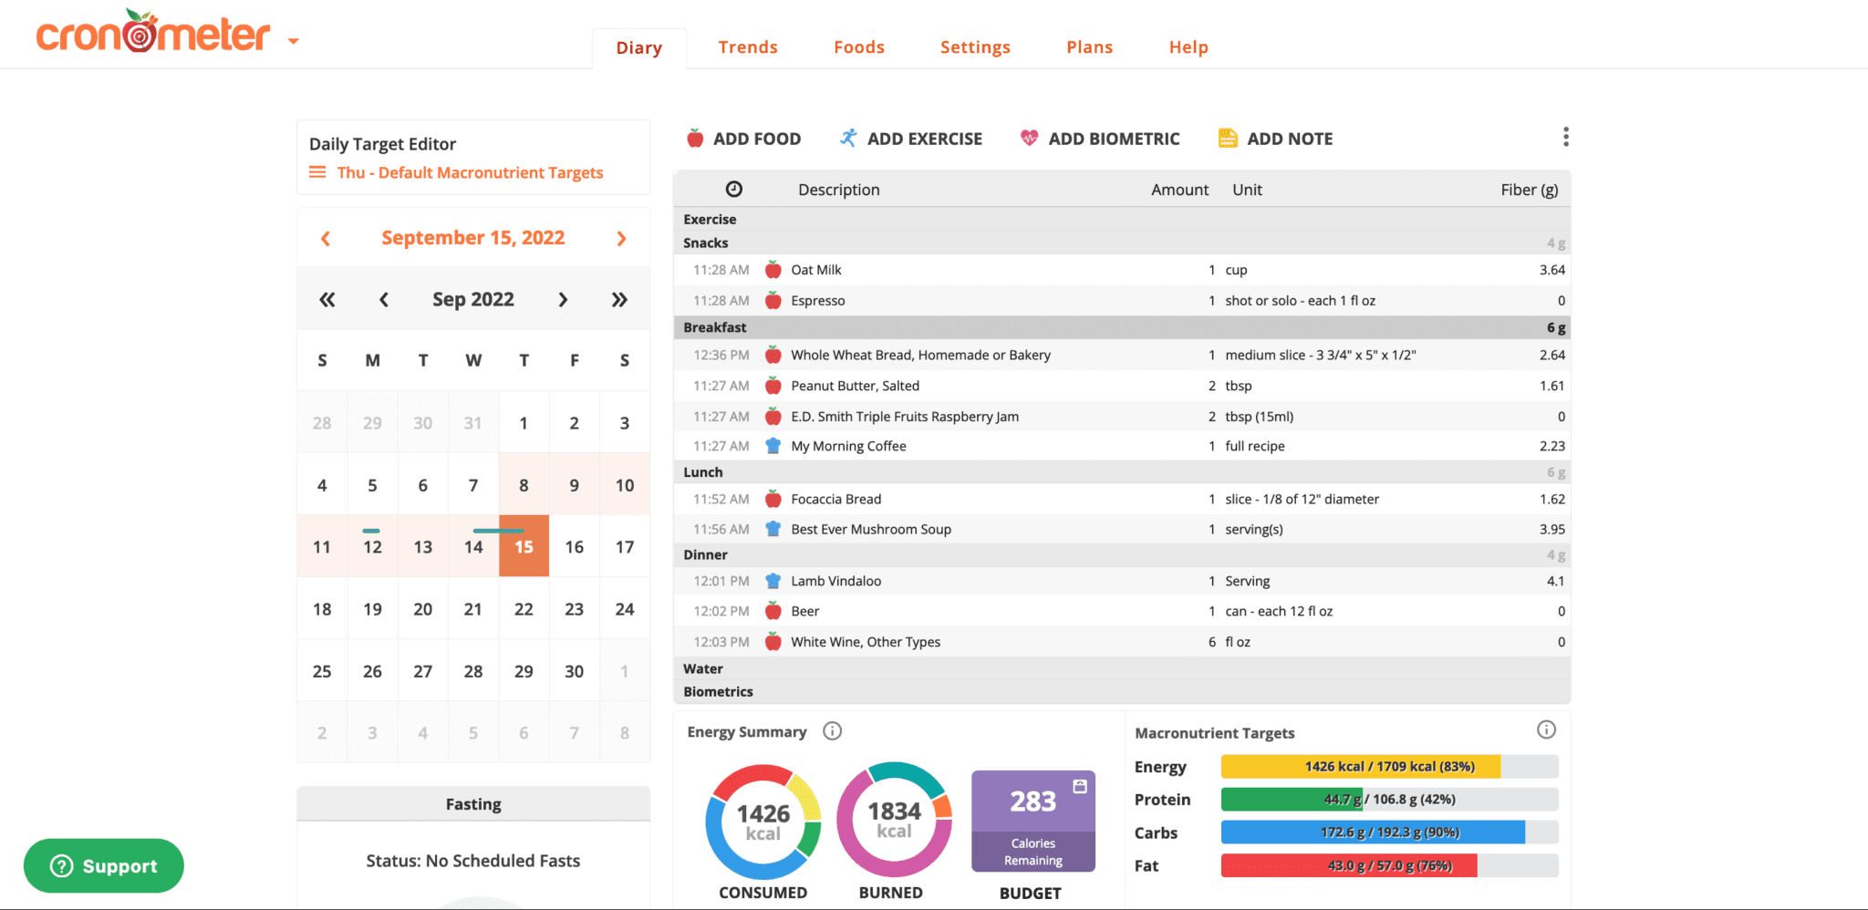Select September 22 in the calendar
The width and height of the screenshot is (1868, 910).
[524, 609]
